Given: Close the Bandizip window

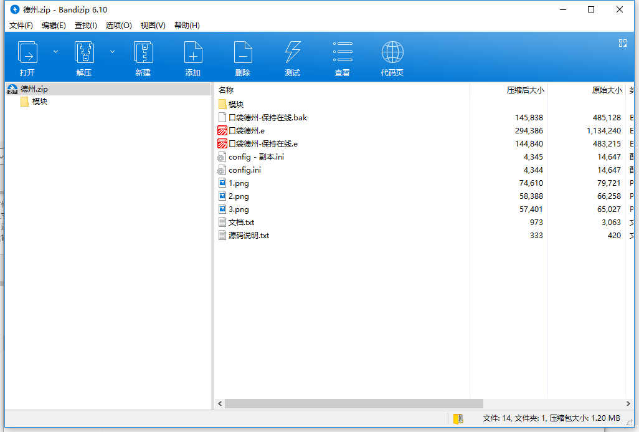Looking at the screenshot, I should point(620,9).
